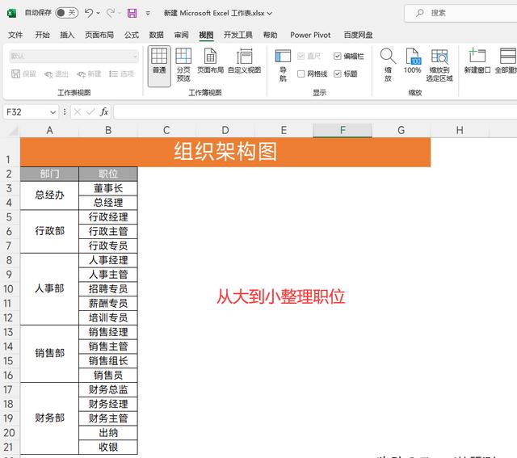Screen dimensions: 517x458
Task: Select the 行政经理 cell
Action: (x=108, y=217)
